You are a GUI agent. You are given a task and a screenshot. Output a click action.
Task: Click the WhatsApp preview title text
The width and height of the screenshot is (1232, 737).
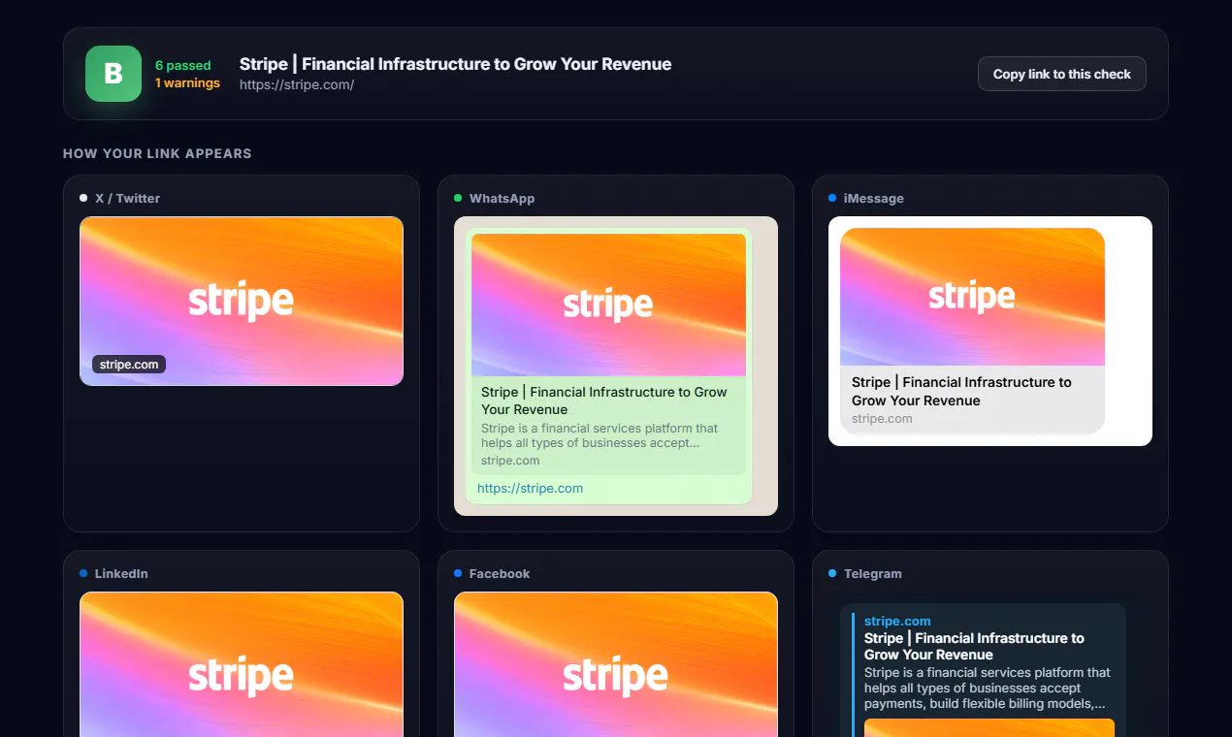603,401
